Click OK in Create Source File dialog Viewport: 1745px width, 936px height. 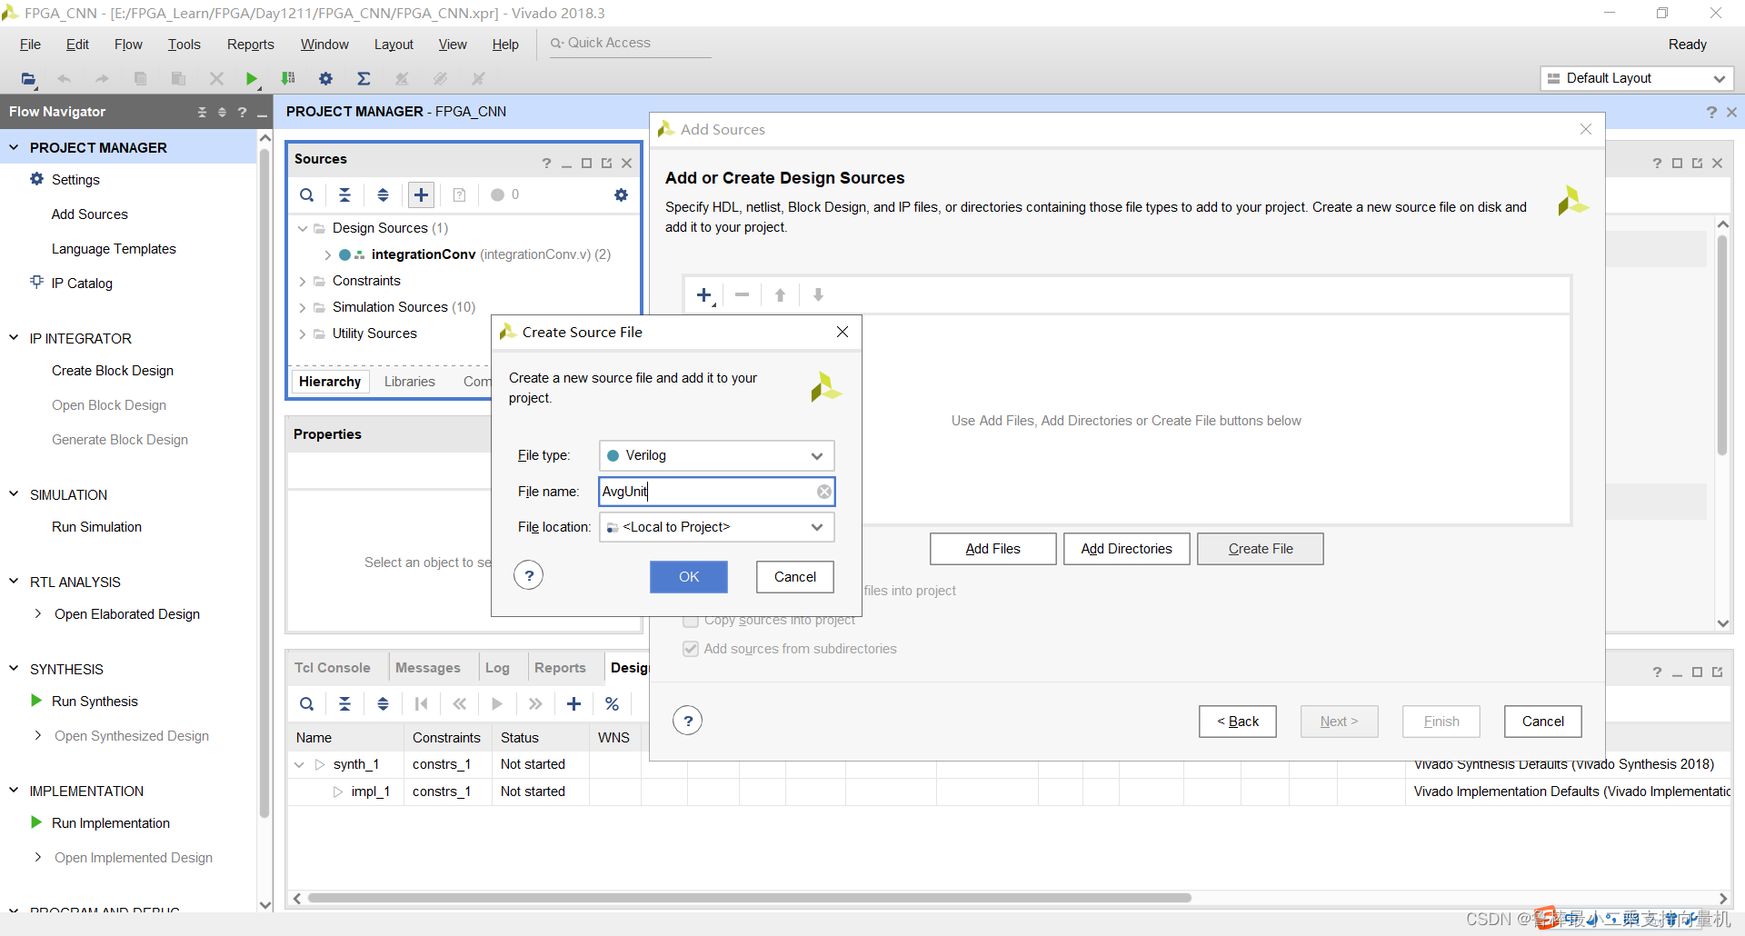(x=689, y=577)
